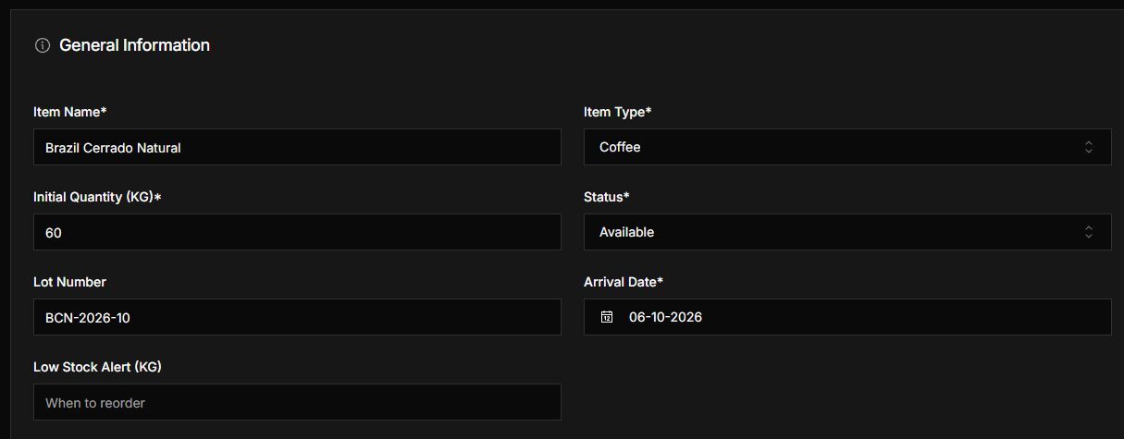Click the Low Stock Alert (KG) label
The height and width of the screenshot is (439, 1124).
pos(97,367)
